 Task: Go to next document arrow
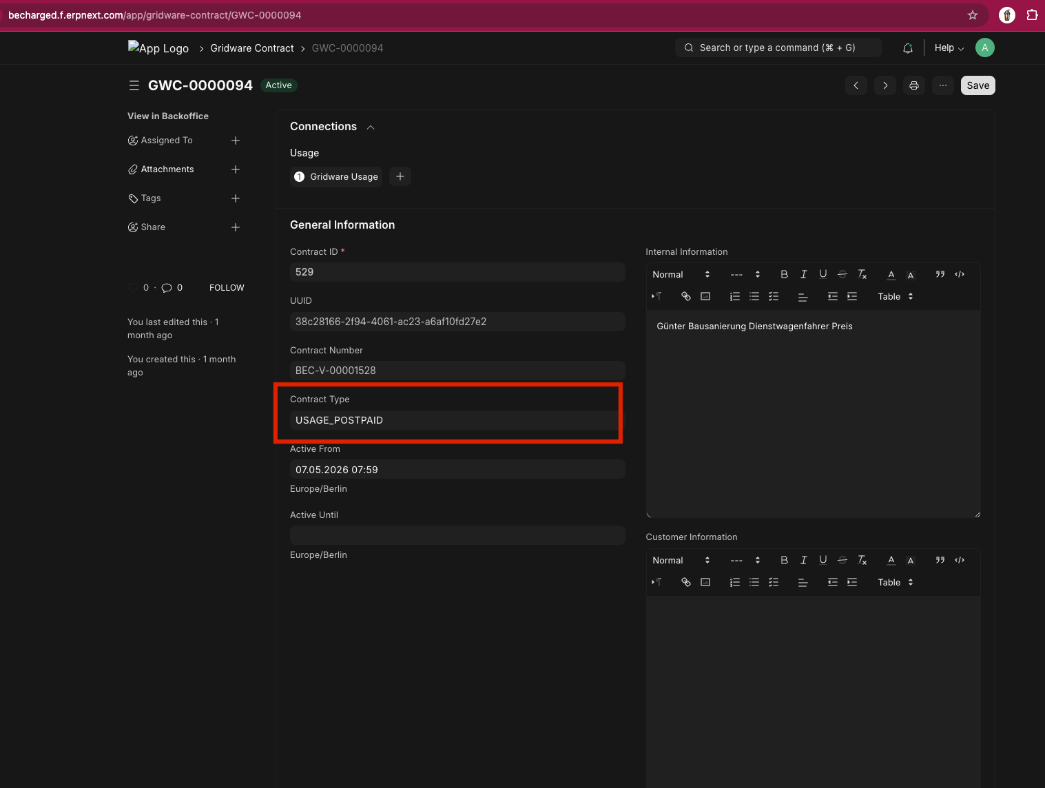tap(885, 85)
